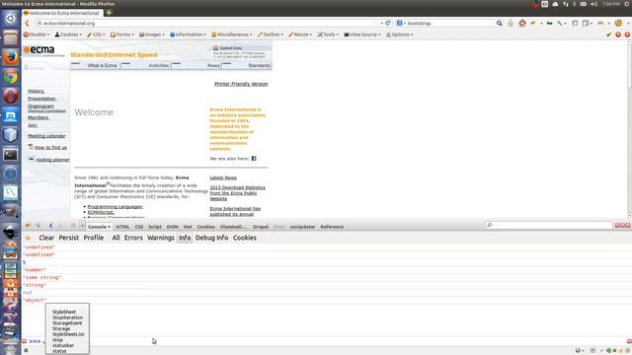Image resolution: width=632 pixels, height=355 pixels.
Task: Switch to Firebug CSS panel
Action: 139,227
